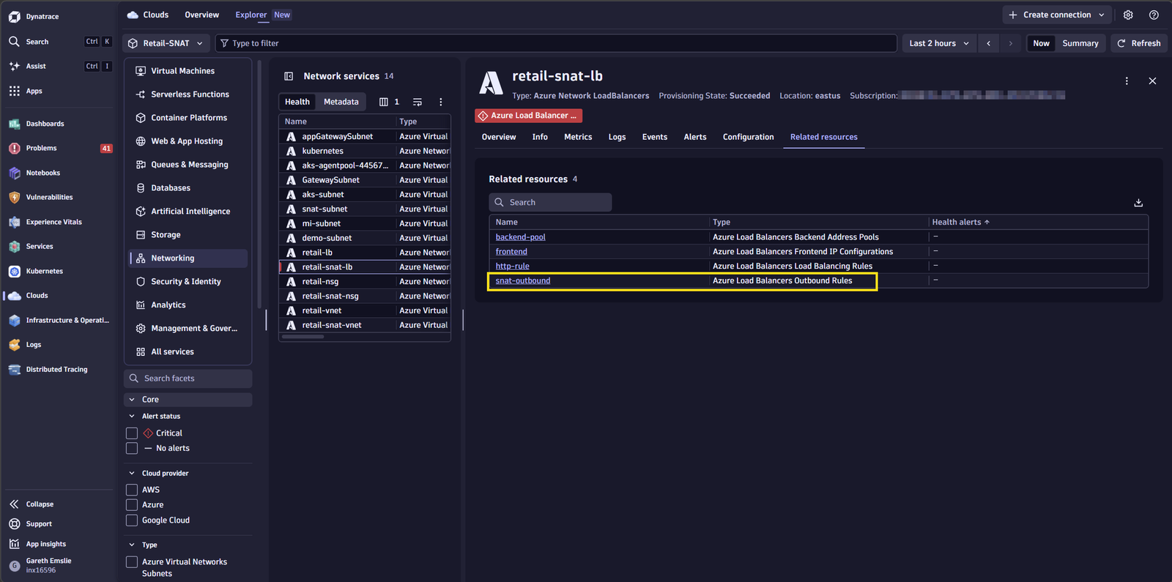
Task: Open the Logs tab in details panel
Action: [x=617, y=137]
